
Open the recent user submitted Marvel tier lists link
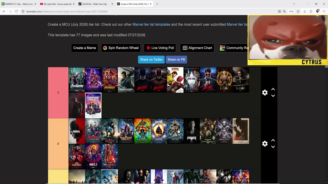pyautogui.click(x=237, y=25)
